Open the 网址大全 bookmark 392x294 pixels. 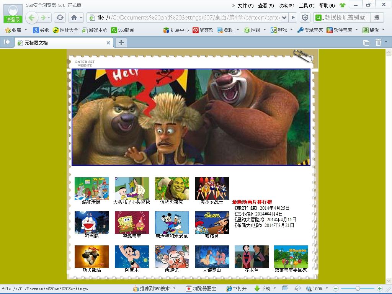66,30
